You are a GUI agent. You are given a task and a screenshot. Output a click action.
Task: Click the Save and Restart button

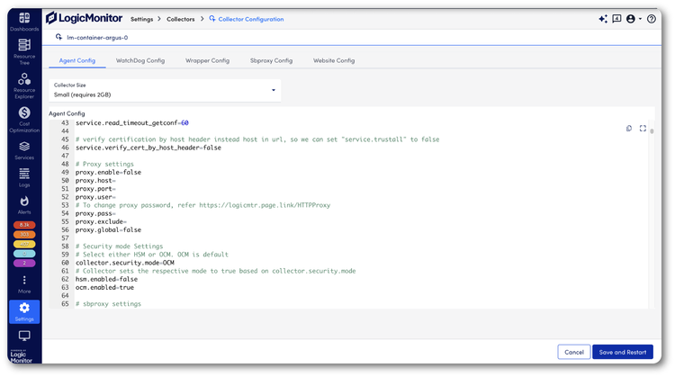point(622,352)
